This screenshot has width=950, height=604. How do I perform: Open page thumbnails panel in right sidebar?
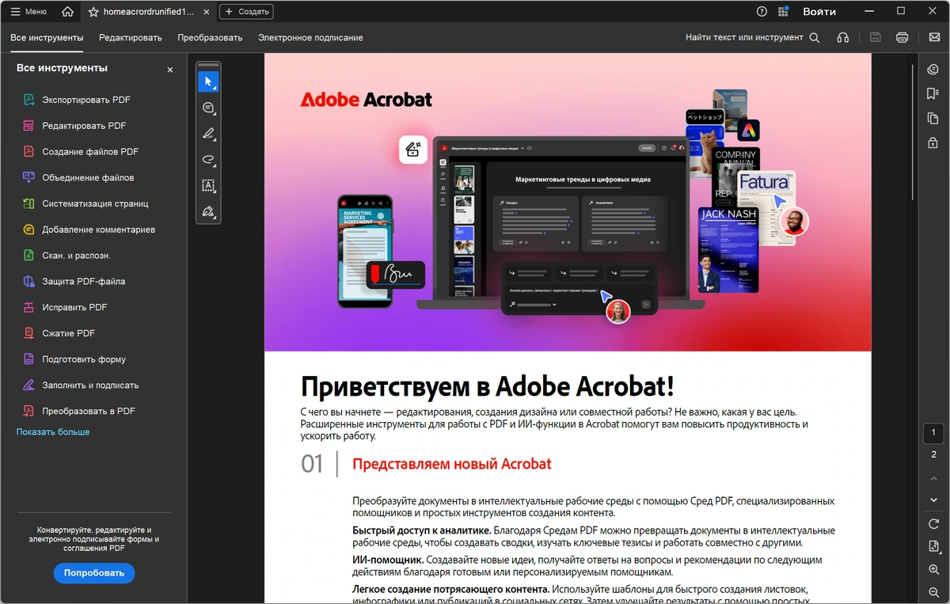(933, 119)
